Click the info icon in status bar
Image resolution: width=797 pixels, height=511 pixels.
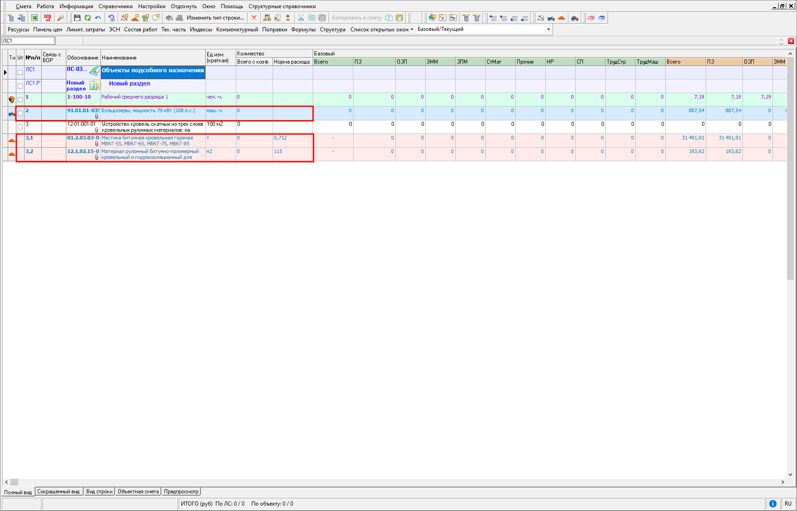coord(772,503)
